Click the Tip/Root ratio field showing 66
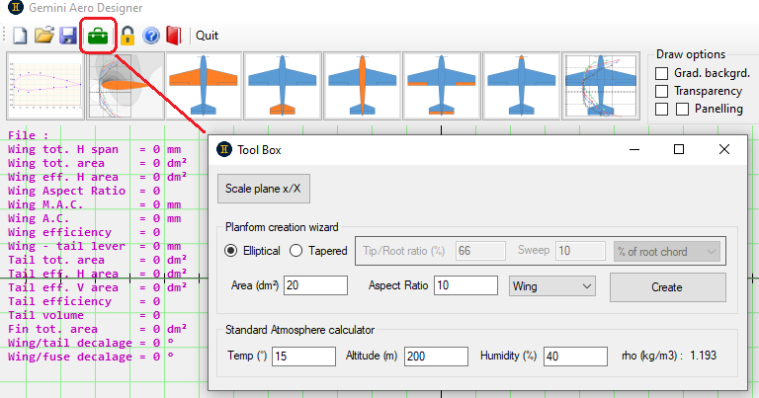 coord(480,251)
